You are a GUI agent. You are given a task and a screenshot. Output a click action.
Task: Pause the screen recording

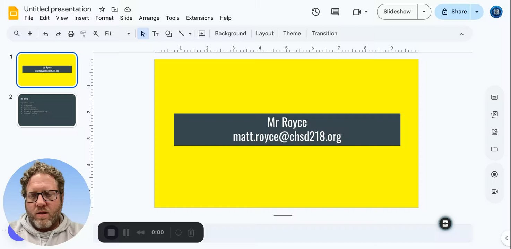coord(126,232)
